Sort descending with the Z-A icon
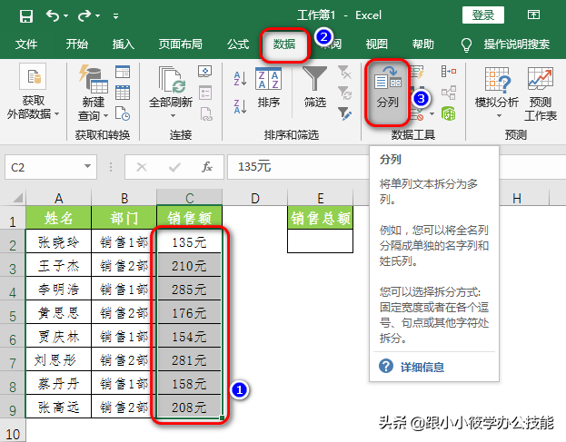This screenshot has width=566, height=442. [x=240, y=106]
